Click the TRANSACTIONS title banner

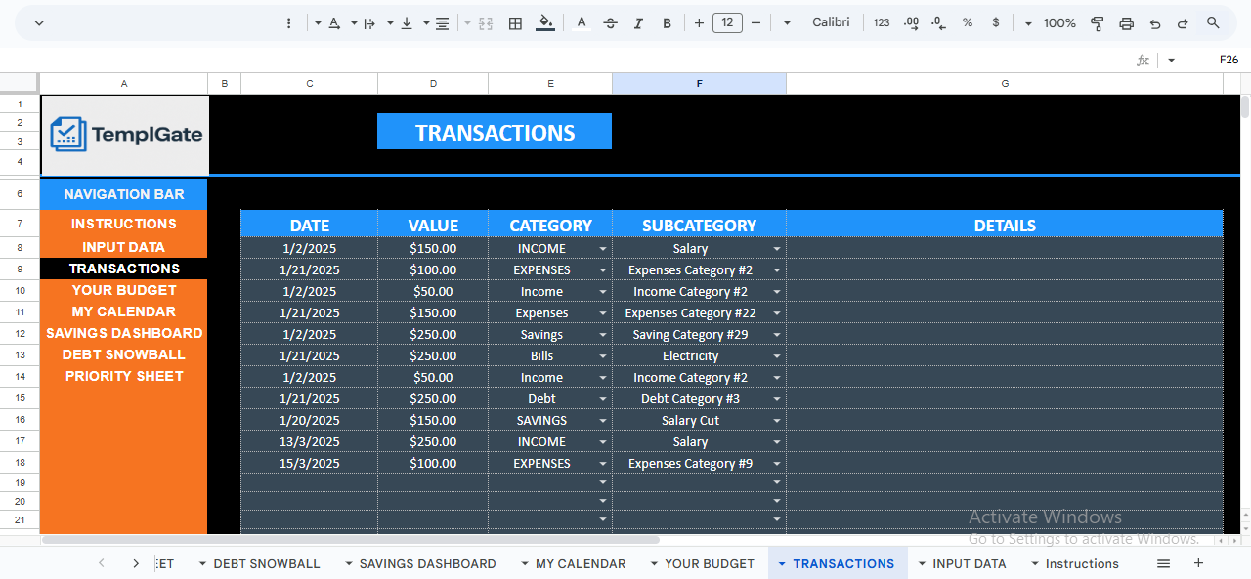(495, 132)
